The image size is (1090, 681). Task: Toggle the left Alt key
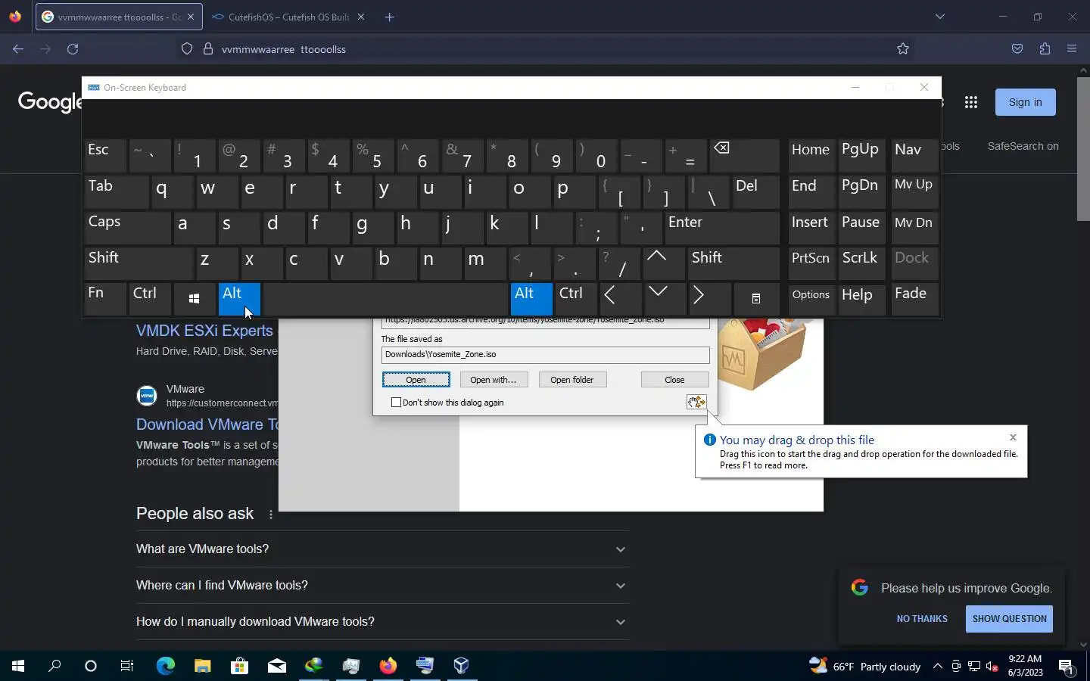tap(239, 299)
